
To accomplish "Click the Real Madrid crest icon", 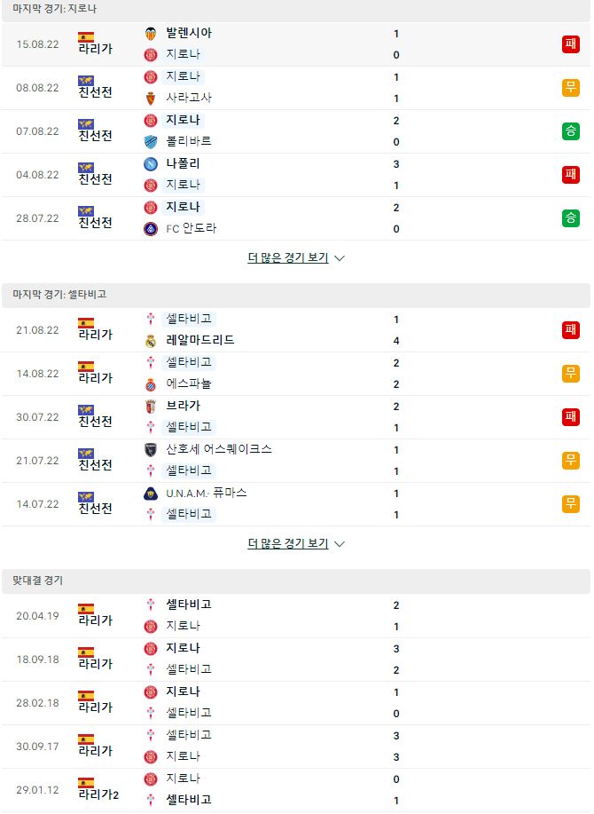I will point(151,341).
